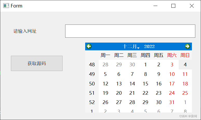Click the Form window icon
The width and height of the screenshot is (201, 120).
pyautogui.click(x=6, y=6)
